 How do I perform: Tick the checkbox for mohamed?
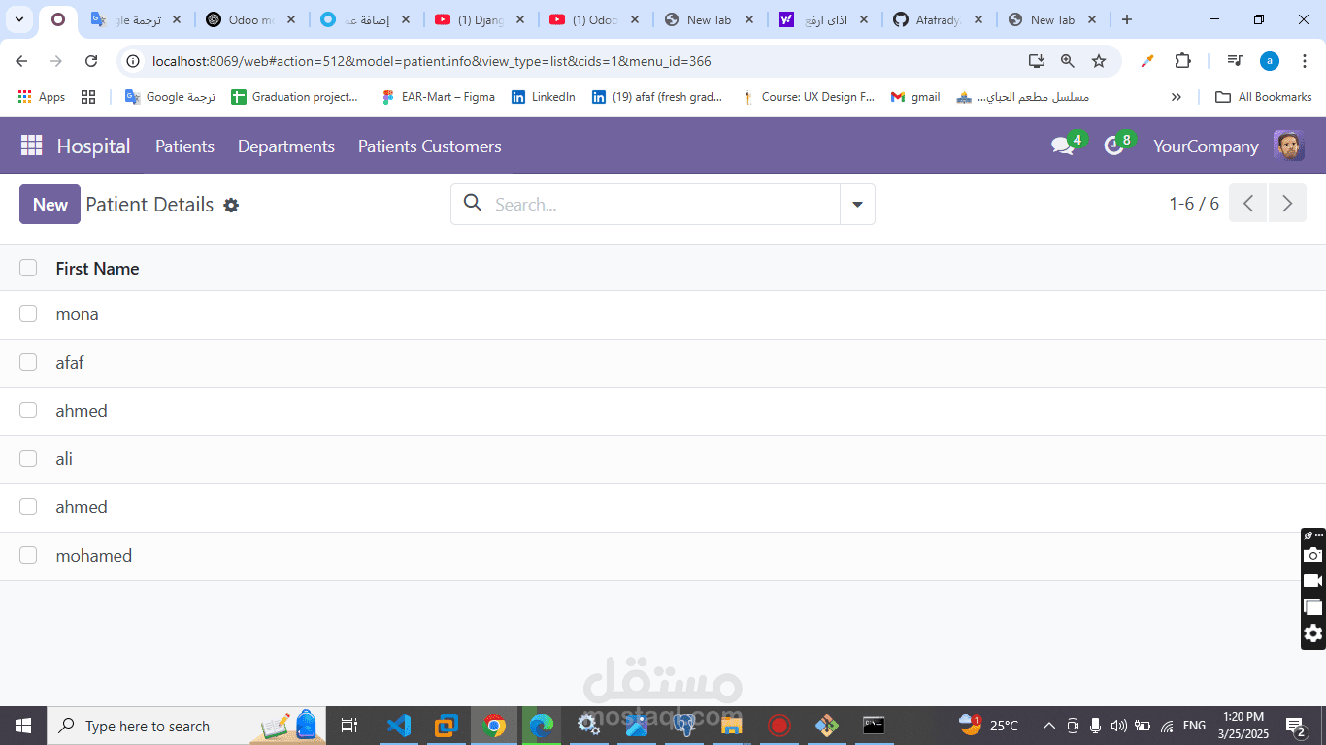coord(28,555)
